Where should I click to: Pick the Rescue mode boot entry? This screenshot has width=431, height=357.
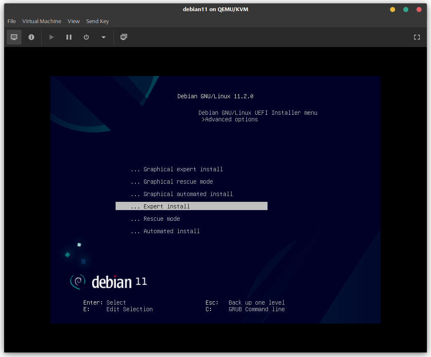161,219
